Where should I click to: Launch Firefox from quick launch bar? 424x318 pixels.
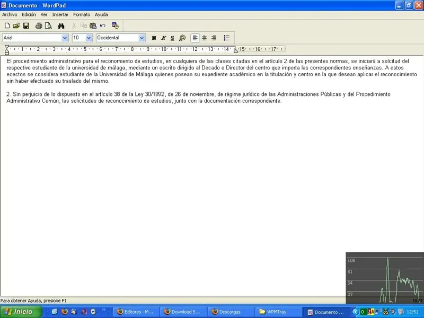(65, 312)
